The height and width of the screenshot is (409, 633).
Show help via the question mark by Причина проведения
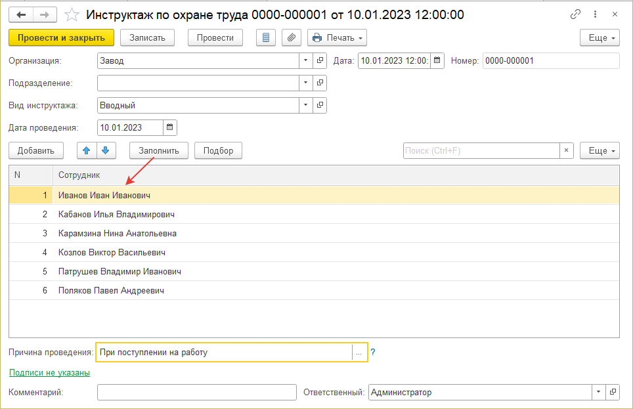pyautogui.click(x=373, y=352)
